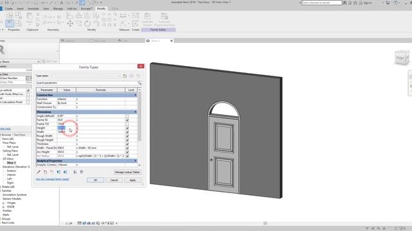Click the Apply button in Family Types

(x=133, y=180)
